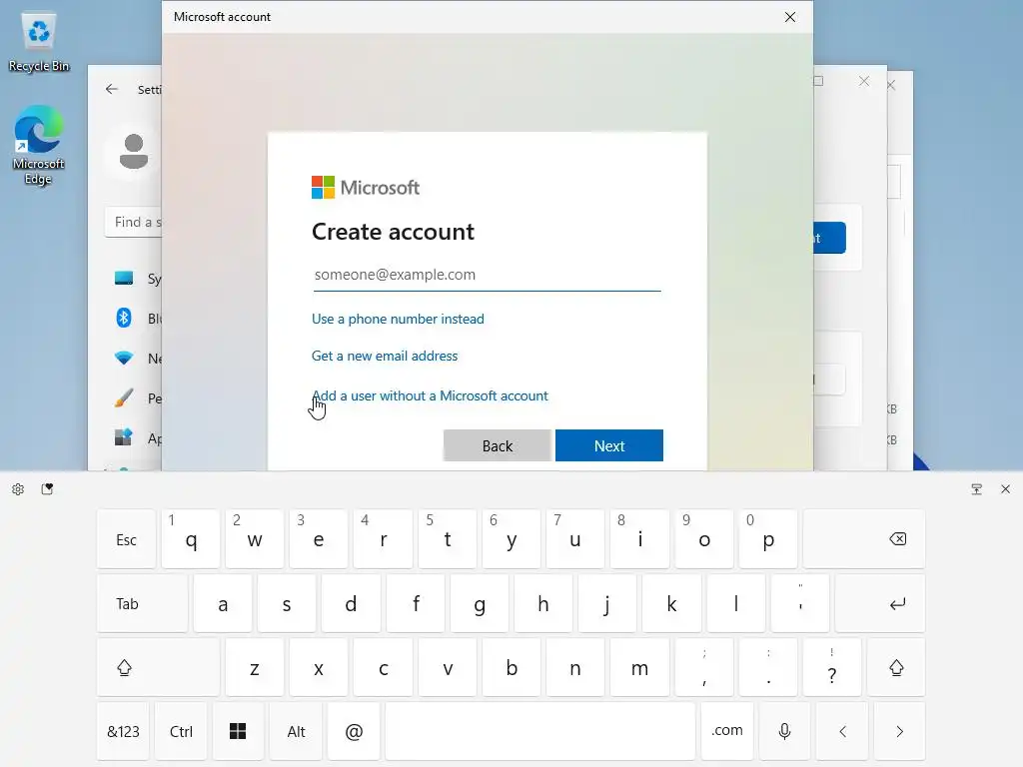Viewport: 1023px width, 767px height.
Task: Tap the Enter key on keyboard
Action: (879, 603)
